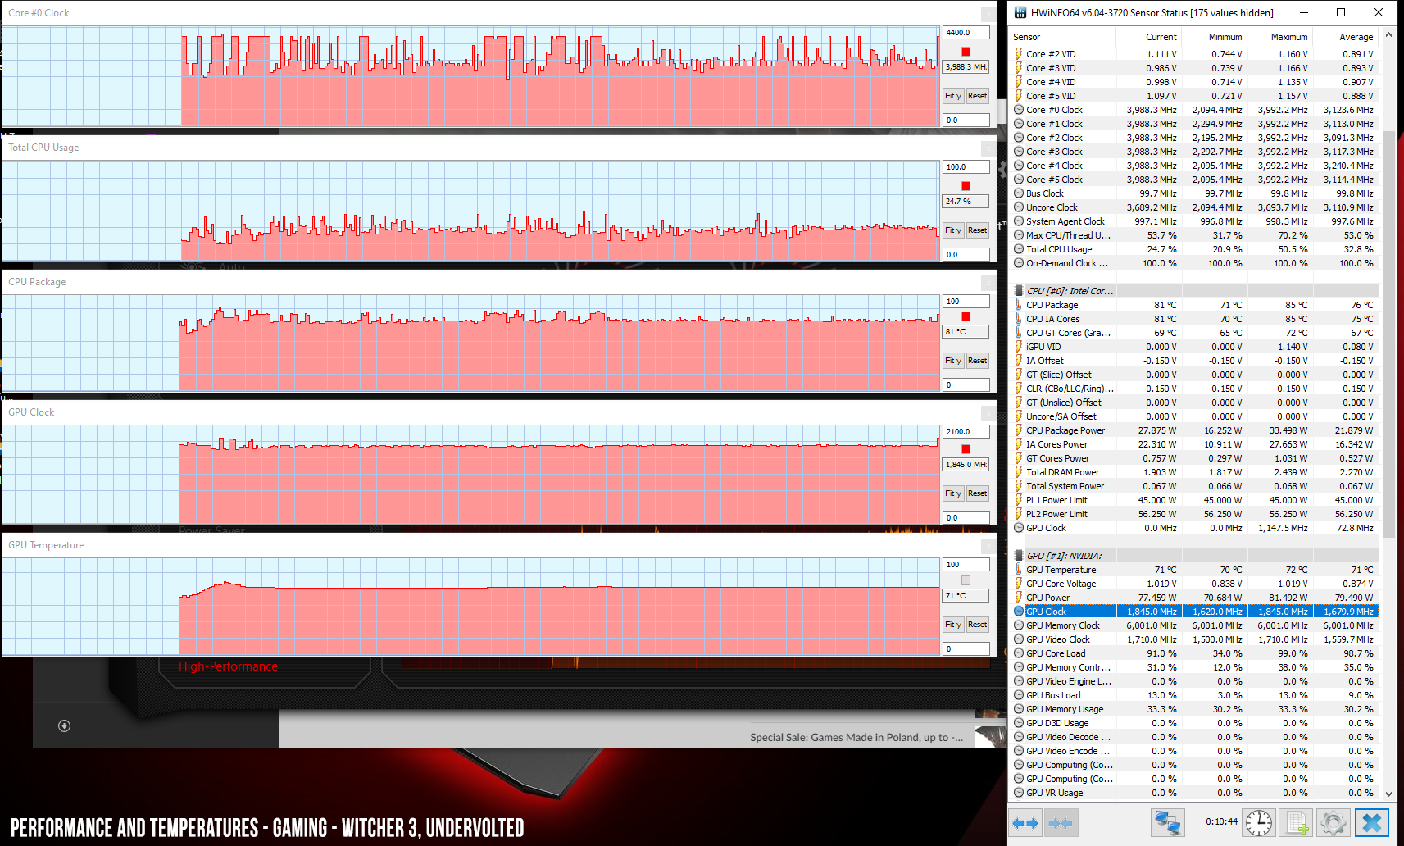Click the chip icon beside GPU [#1] NVIDIA group
The image size is (1404, 846).
coord(1019,556)
